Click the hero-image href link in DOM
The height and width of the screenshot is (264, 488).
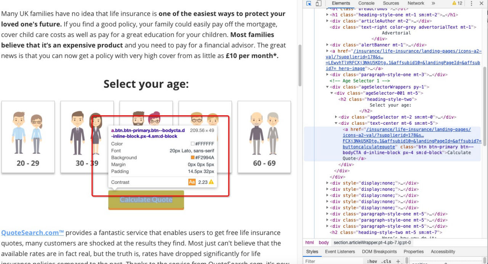(403, 60)
